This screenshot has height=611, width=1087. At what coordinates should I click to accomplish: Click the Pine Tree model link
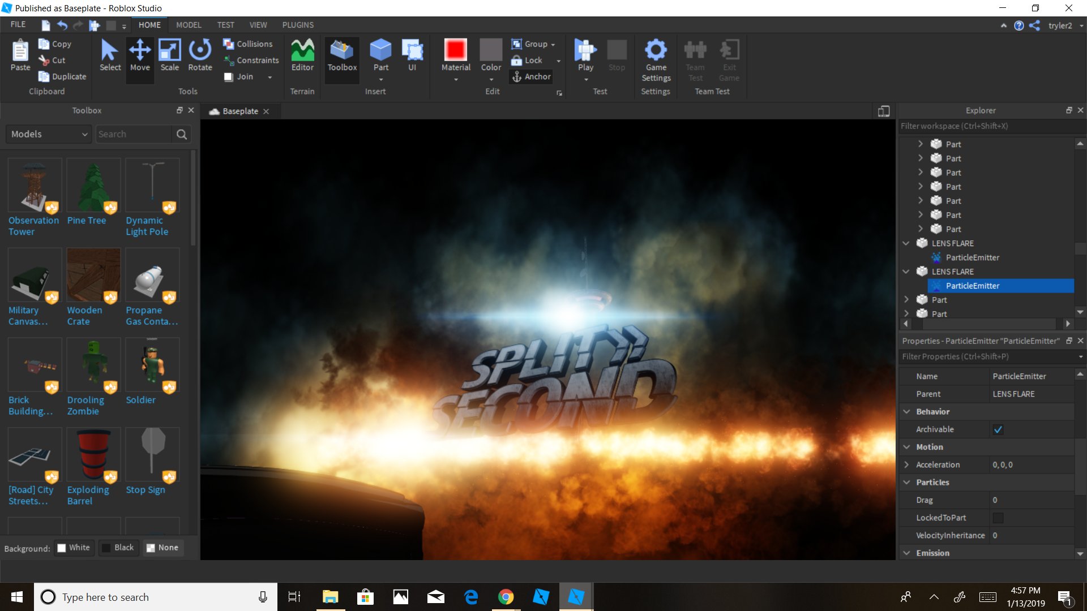point(87,221)
